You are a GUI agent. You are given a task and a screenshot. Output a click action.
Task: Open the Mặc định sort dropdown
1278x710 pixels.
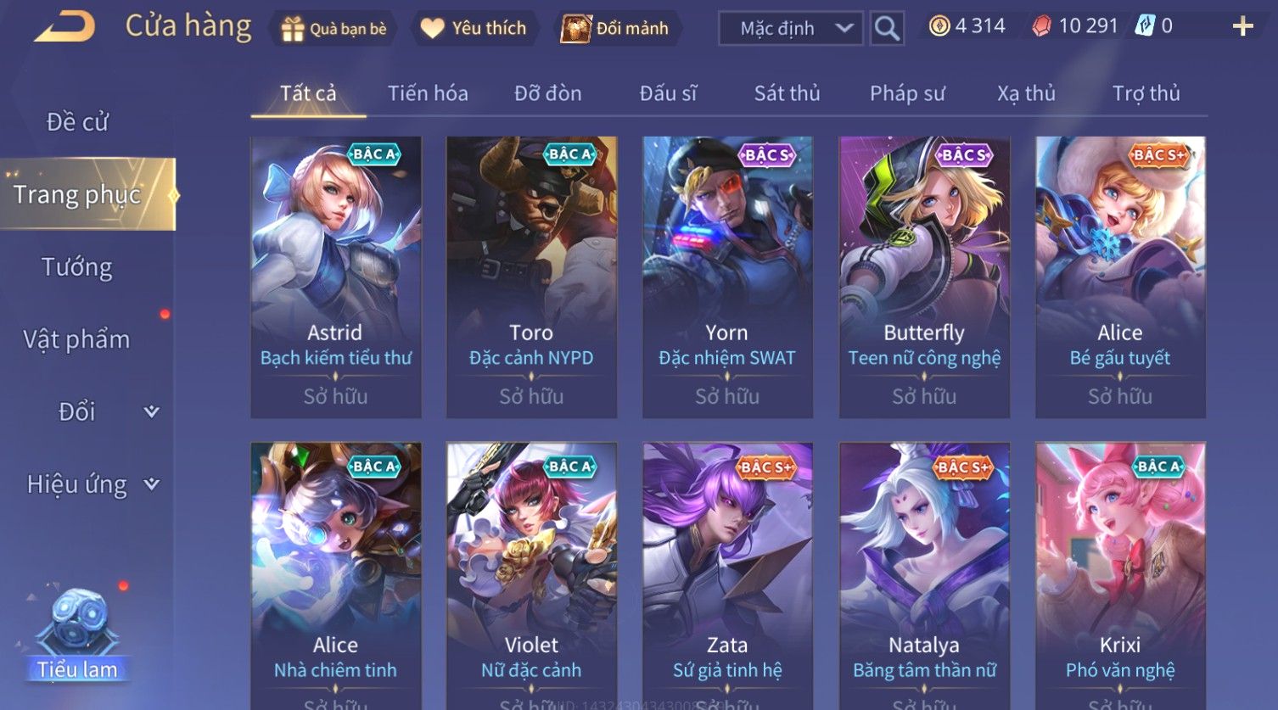[791, 28]
